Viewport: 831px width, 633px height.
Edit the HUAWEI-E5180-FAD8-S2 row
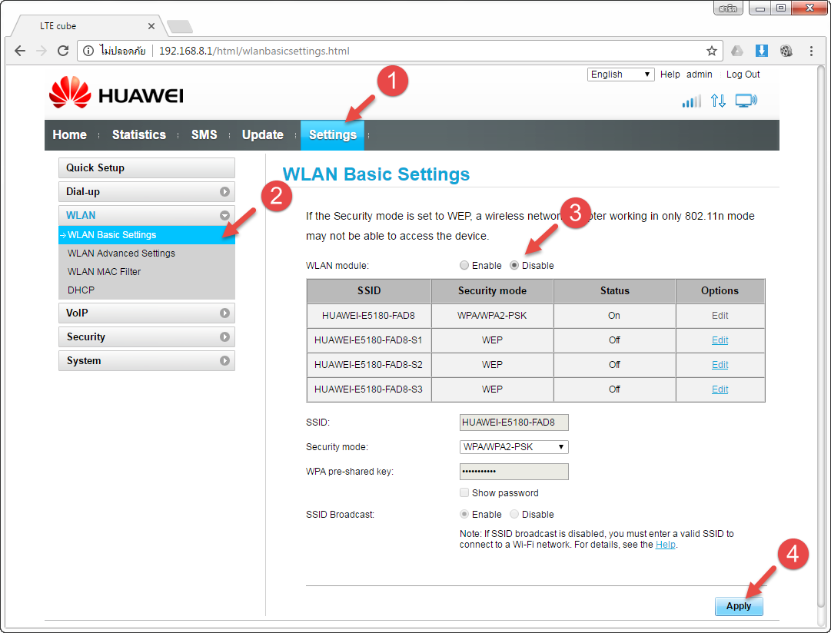(720, 364)
